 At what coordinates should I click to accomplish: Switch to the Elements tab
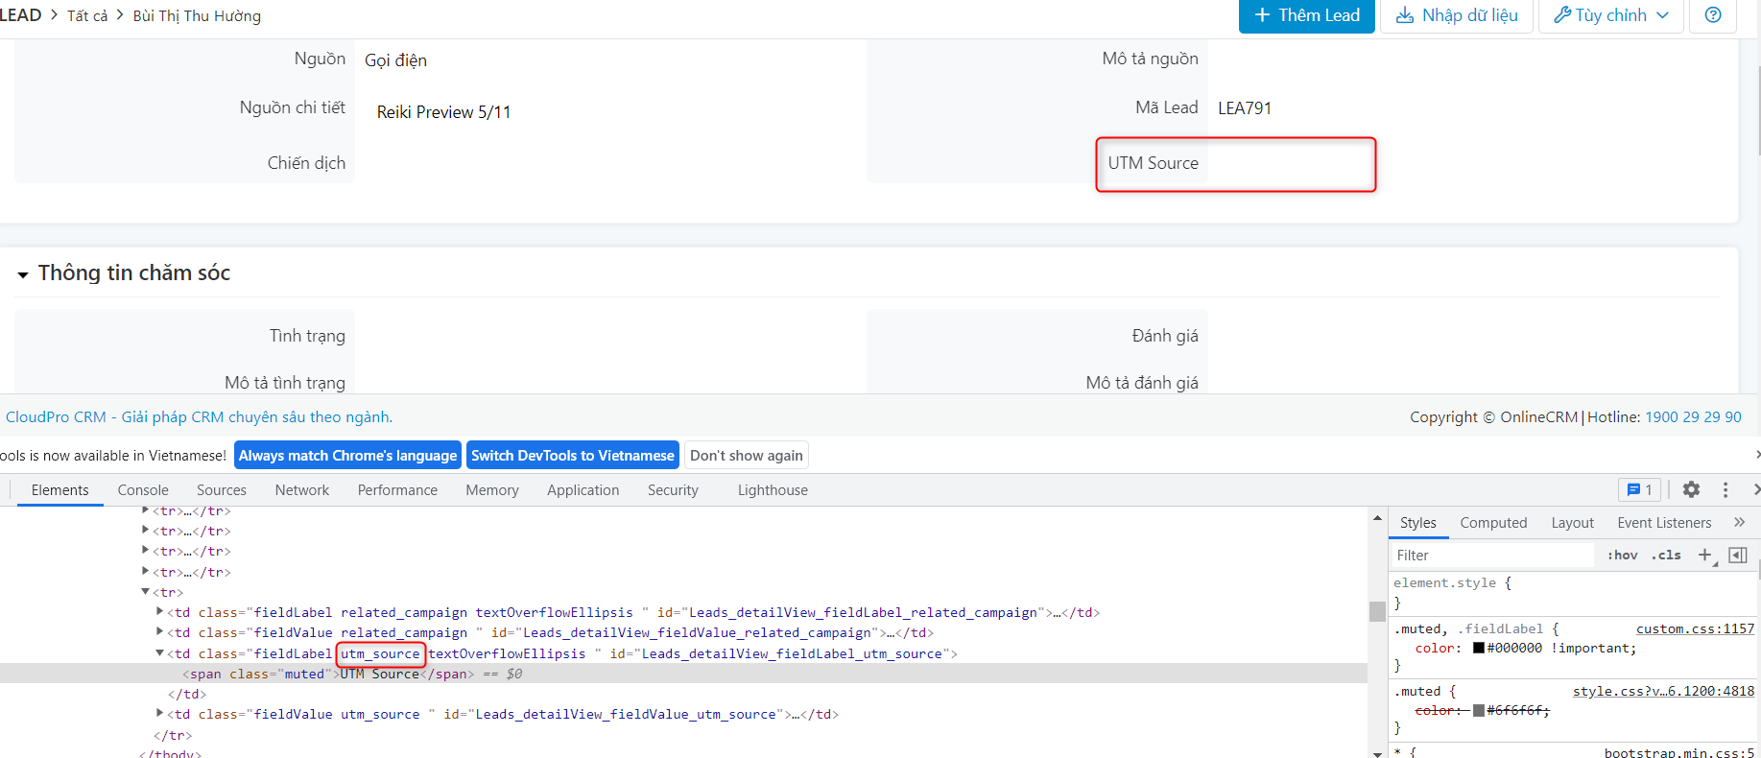tap(59, 489)
